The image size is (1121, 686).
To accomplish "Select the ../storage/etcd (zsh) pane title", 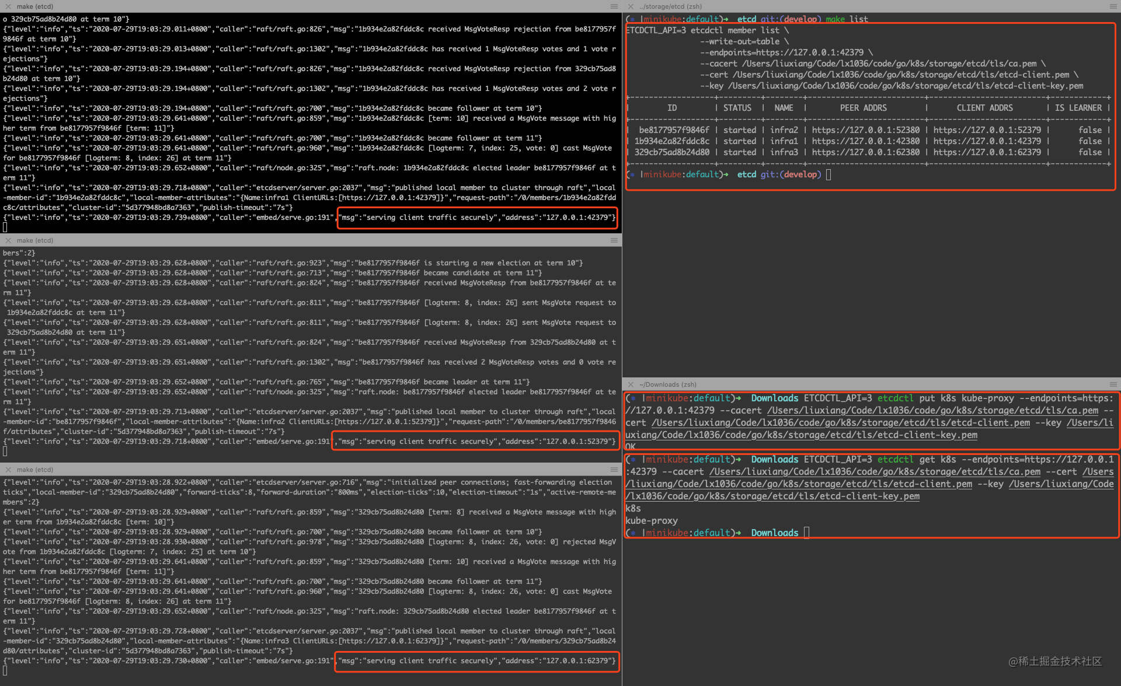I will coord(670,6).
